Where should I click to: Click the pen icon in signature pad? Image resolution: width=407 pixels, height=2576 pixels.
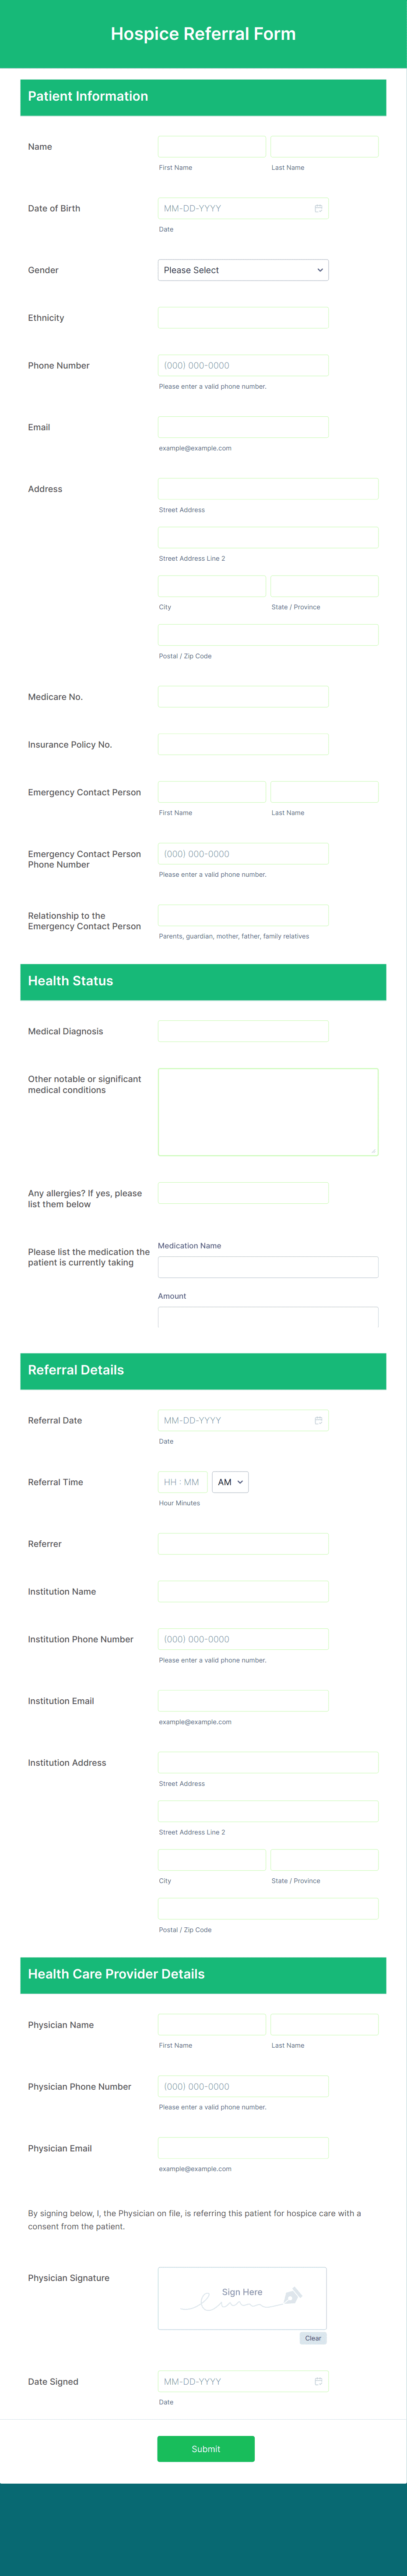292,2296
